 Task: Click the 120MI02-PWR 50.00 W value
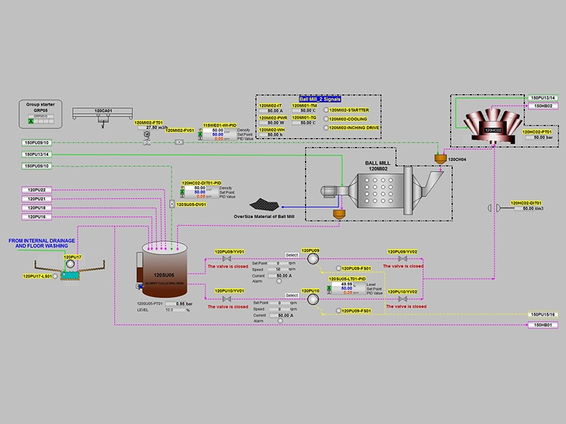click(x=273, y=122)
